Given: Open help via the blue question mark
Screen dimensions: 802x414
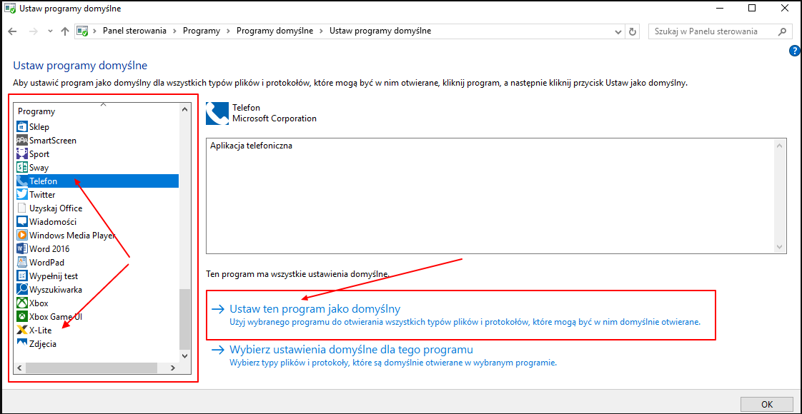Looking at the screenshot, I should 794,51.
